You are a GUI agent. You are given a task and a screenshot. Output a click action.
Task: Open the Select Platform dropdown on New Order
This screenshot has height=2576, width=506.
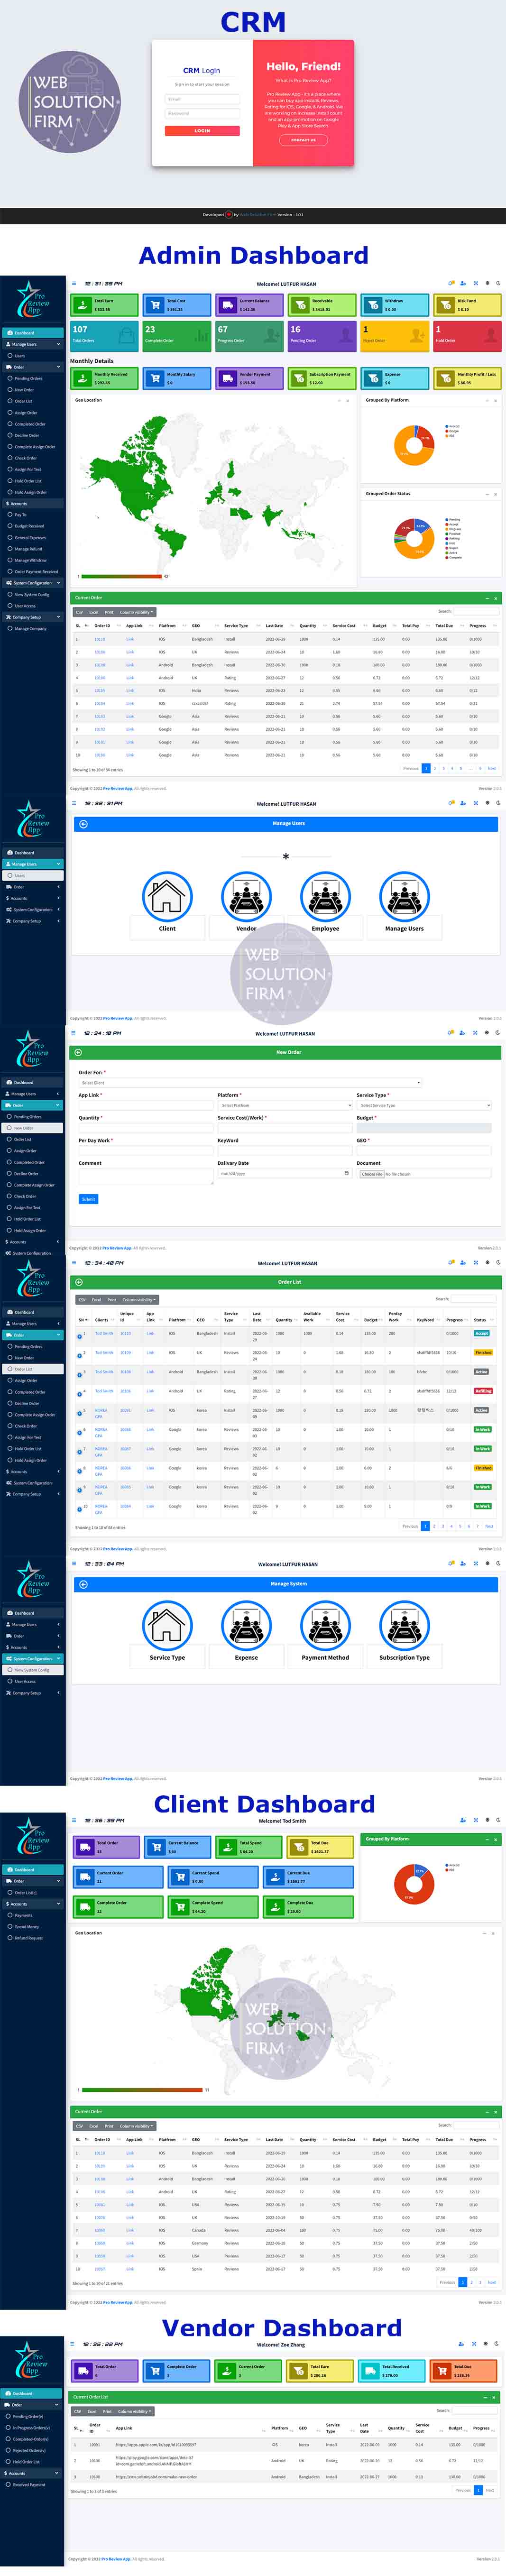285,1105
